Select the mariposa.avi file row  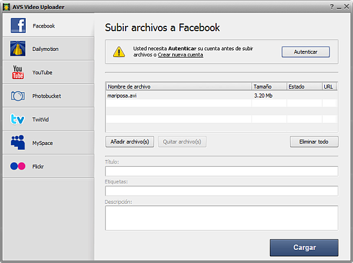pyautogui.click(x=221, y=96)
